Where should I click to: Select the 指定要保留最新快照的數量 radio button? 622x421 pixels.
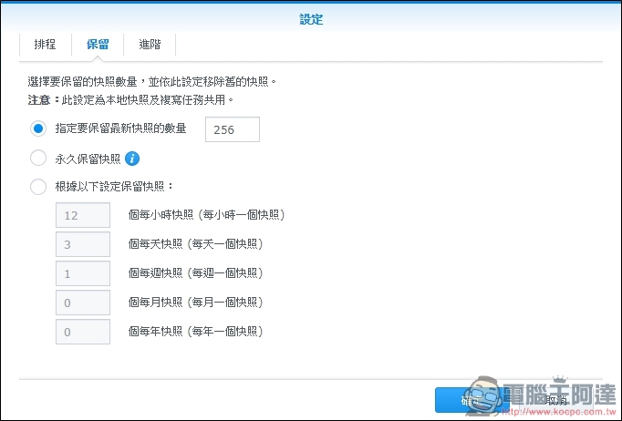click(x=38, y=129)
